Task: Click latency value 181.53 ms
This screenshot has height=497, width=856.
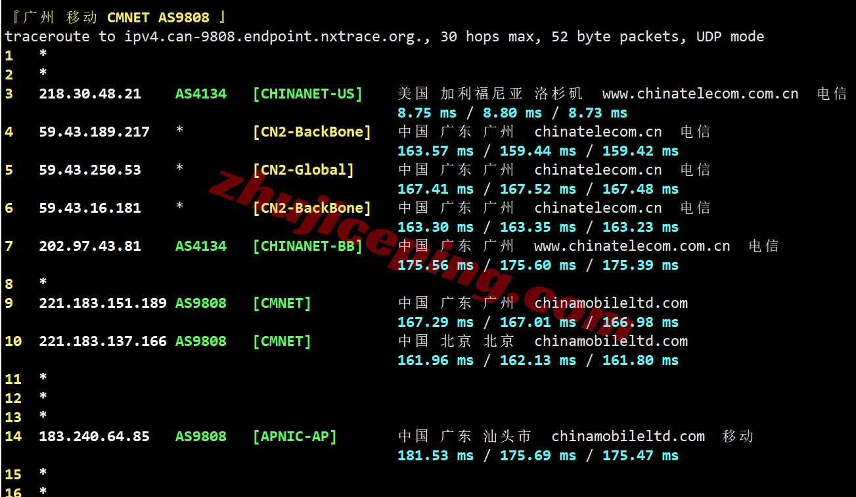Action: coord(436,456)
